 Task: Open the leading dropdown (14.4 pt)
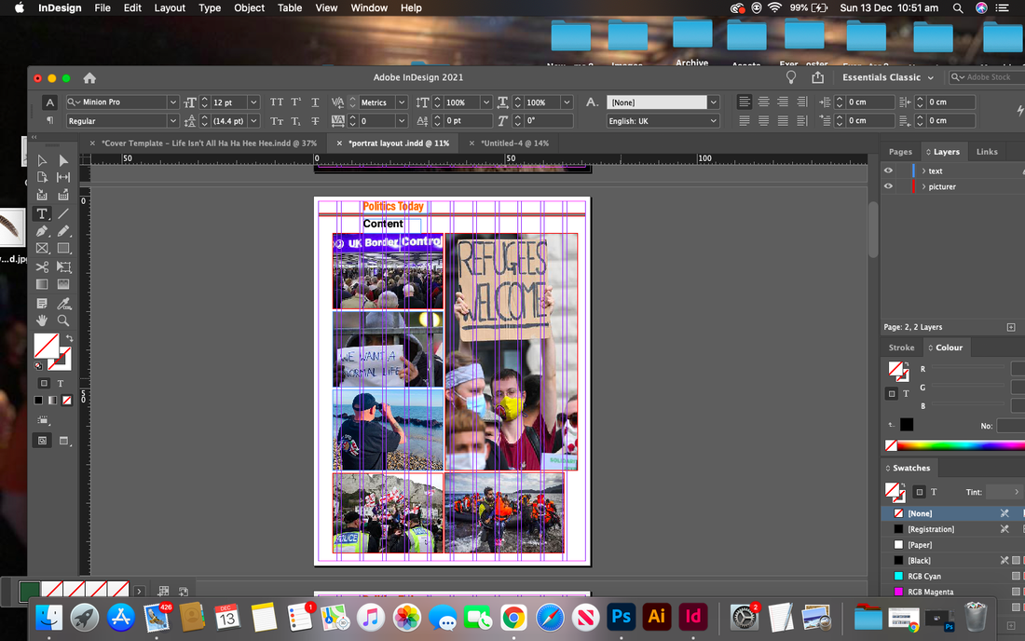pyautogui.click(x=253, y=121)
